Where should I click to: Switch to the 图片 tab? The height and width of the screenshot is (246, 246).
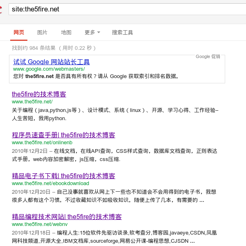[x=42, y=32]
